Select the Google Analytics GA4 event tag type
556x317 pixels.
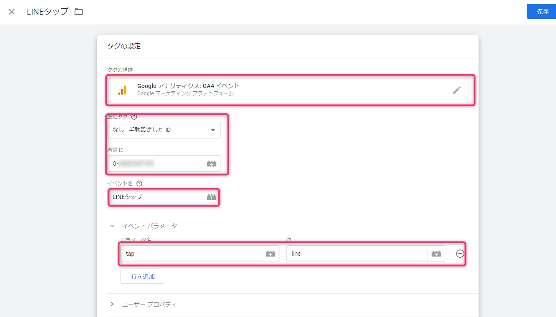(288, 90)
